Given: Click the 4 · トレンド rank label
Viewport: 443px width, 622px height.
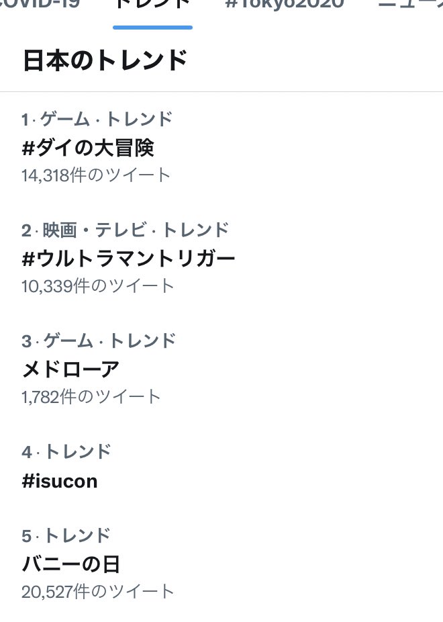Looking at the screenshot, I should tap(66, 451).
